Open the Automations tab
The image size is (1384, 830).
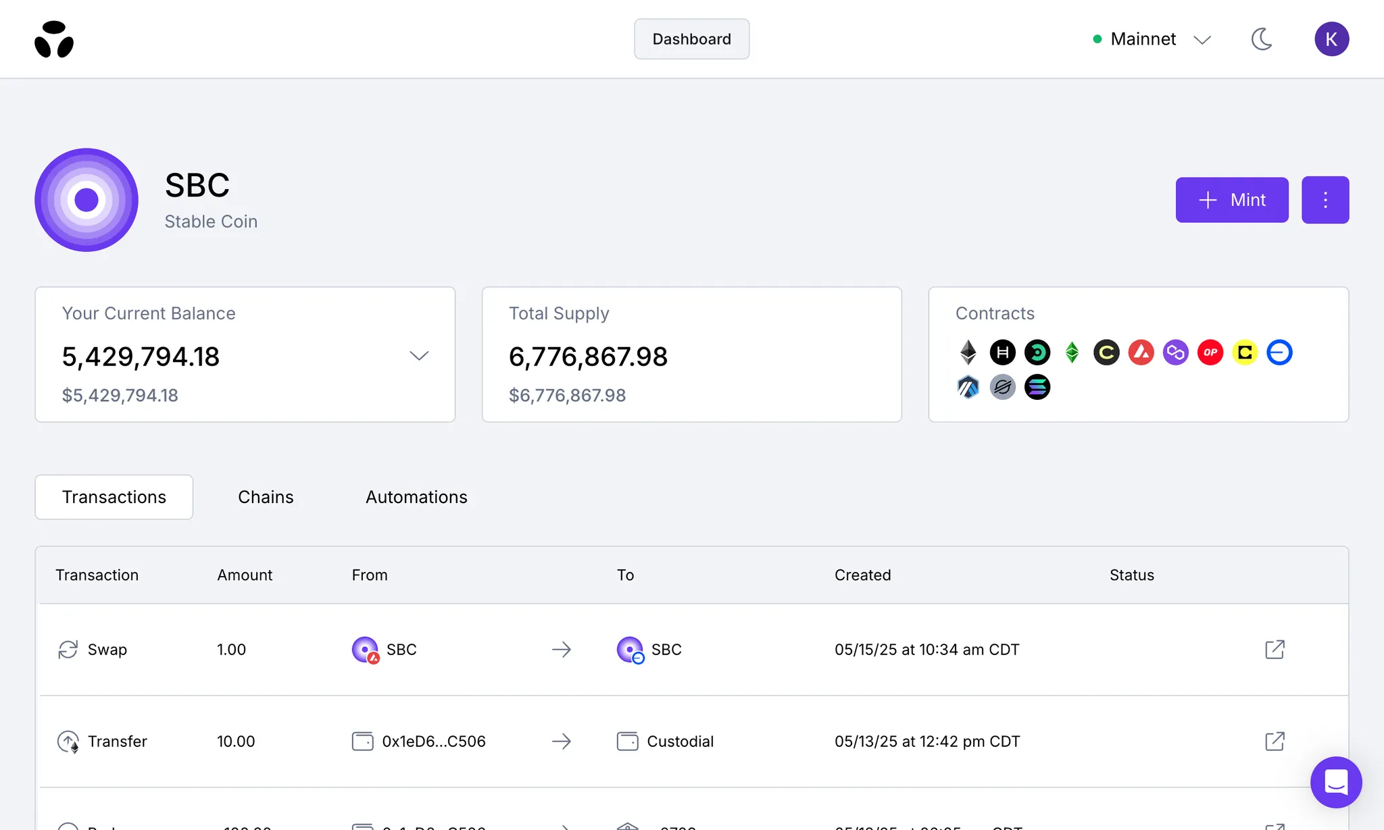pos(416,496)
